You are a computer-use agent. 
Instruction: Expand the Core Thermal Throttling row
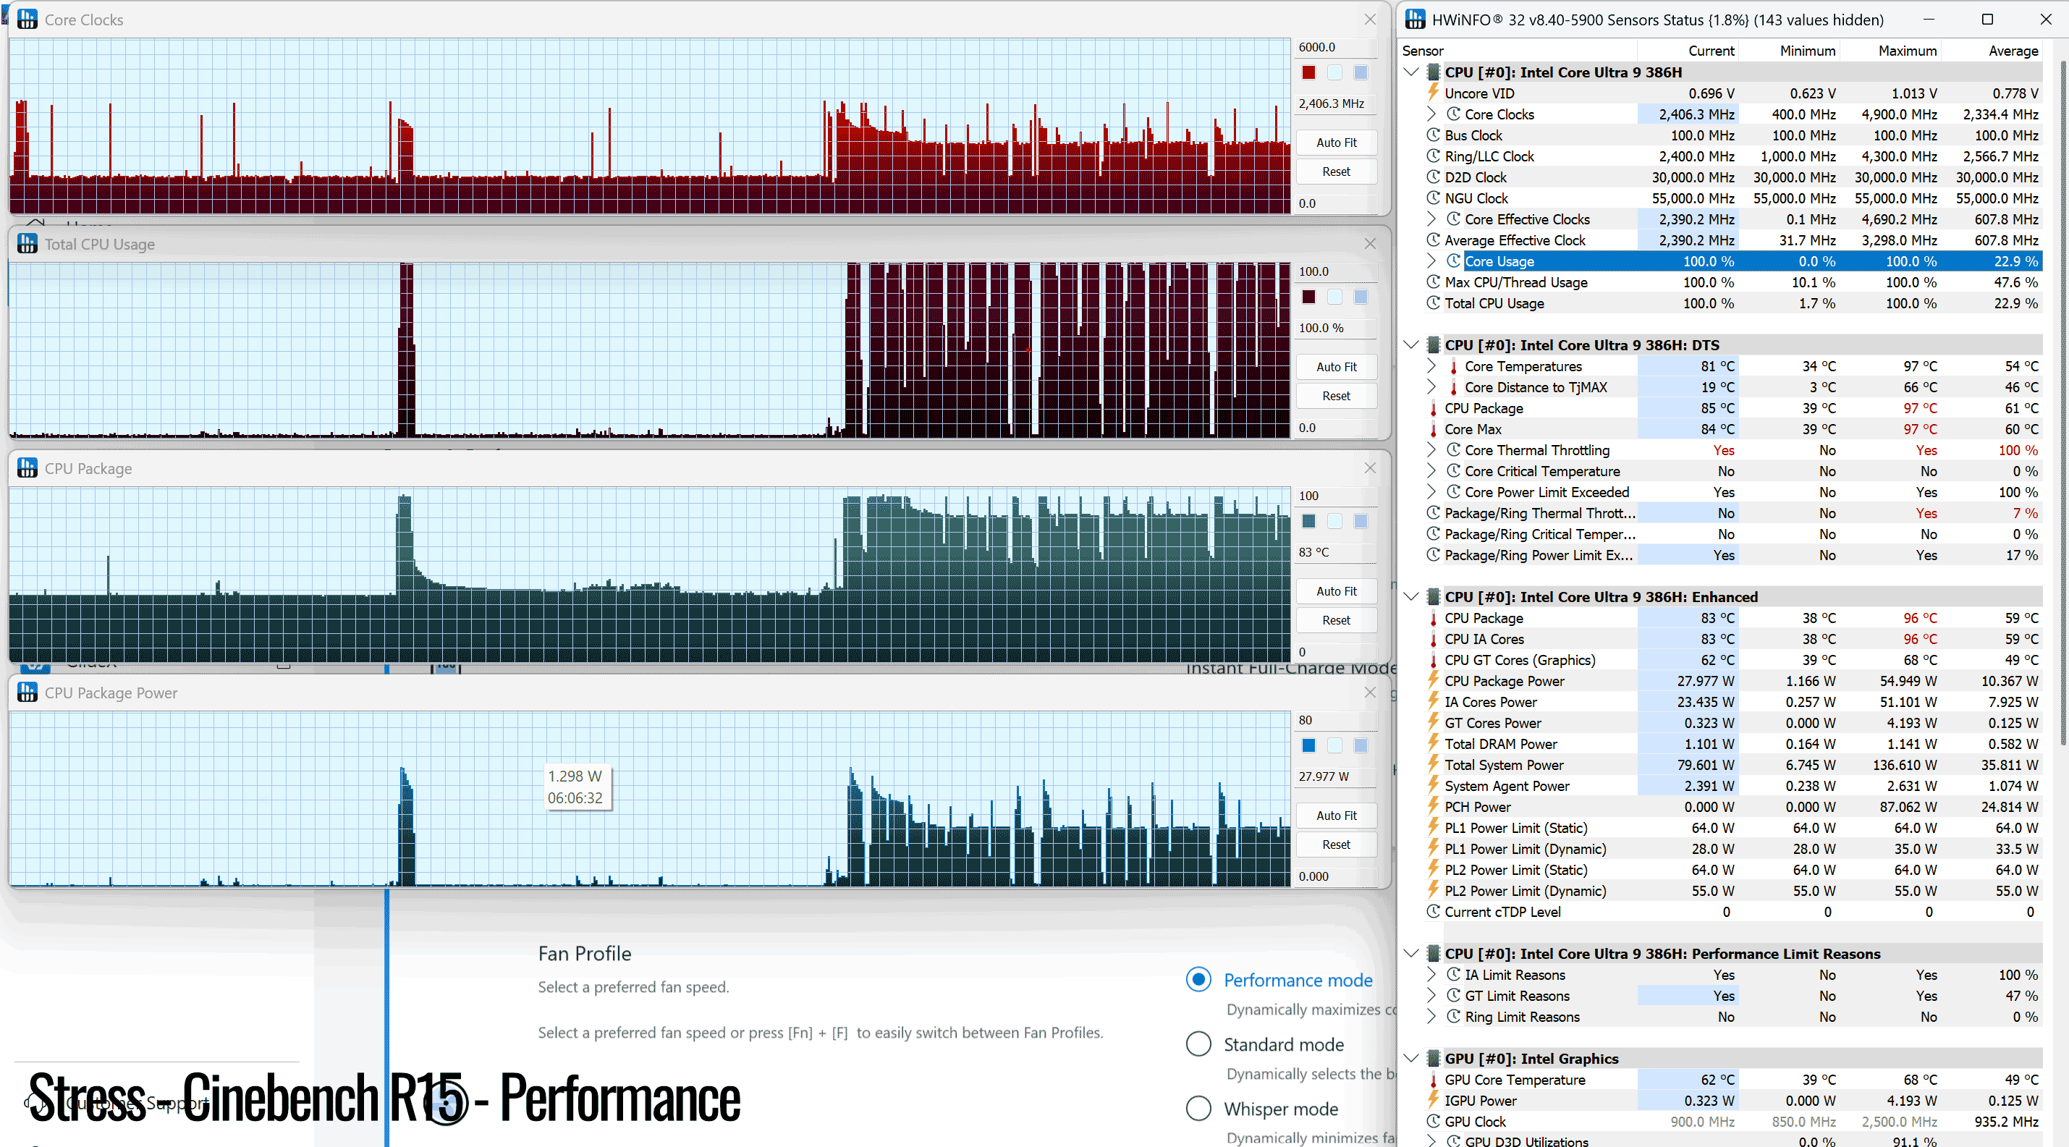click(x=1431, y=450)
